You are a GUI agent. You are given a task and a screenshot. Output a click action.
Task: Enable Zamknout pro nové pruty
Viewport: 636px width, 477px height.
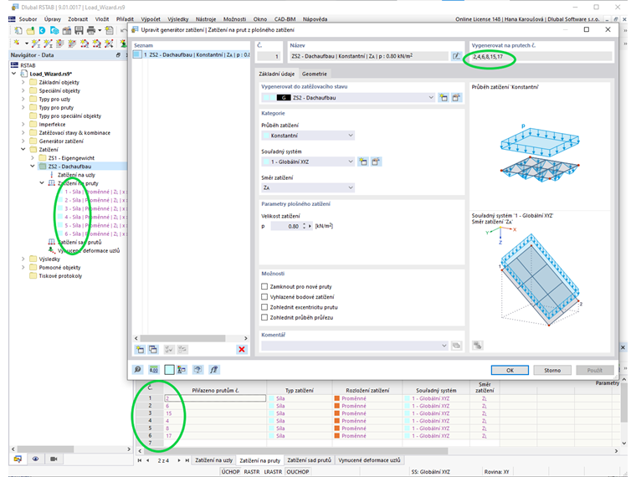pyautogui.click(x=264, y=286)
